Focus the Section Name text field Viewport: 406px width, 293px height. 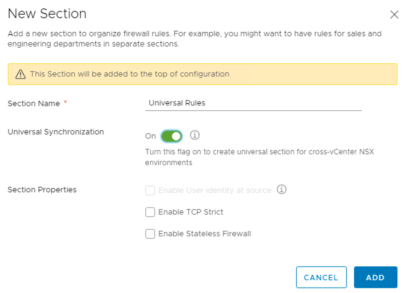tap(253, 103)
